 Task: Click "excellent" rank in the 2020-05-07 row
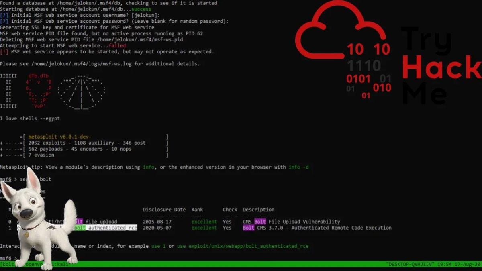[x=204, y=228]
